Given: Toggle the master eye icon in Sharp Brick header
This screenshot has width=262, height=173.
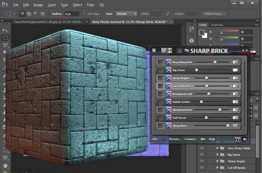Looking at the screenshot, I should (179, 51).
